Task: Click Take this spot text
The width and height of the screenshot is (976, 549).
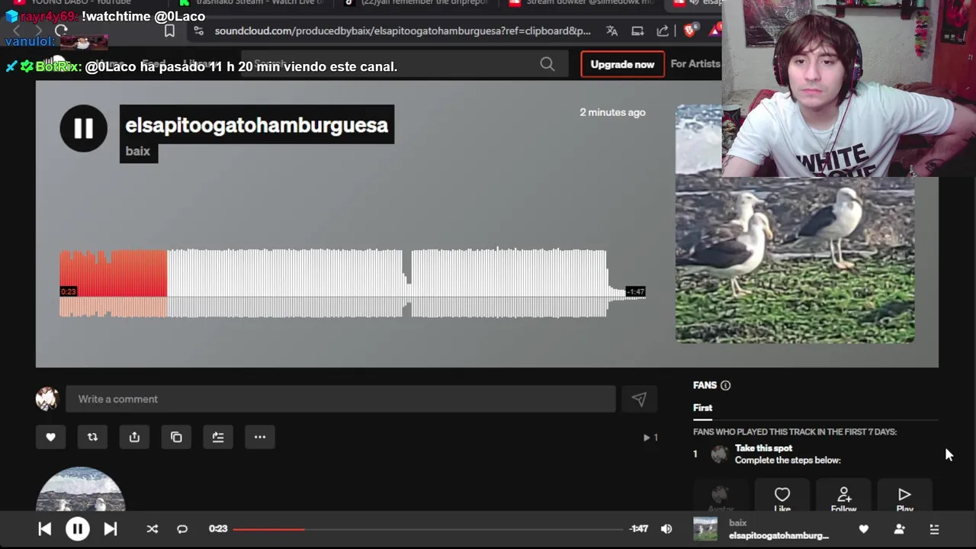Action: pyautogui.click(x=763, y=448)
